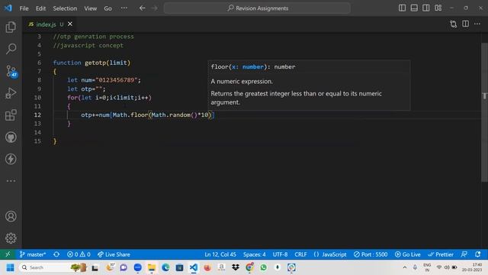Screen dimensions: 488x275
Task: Go forward with the right arrow
Action: tap(155, 8)
